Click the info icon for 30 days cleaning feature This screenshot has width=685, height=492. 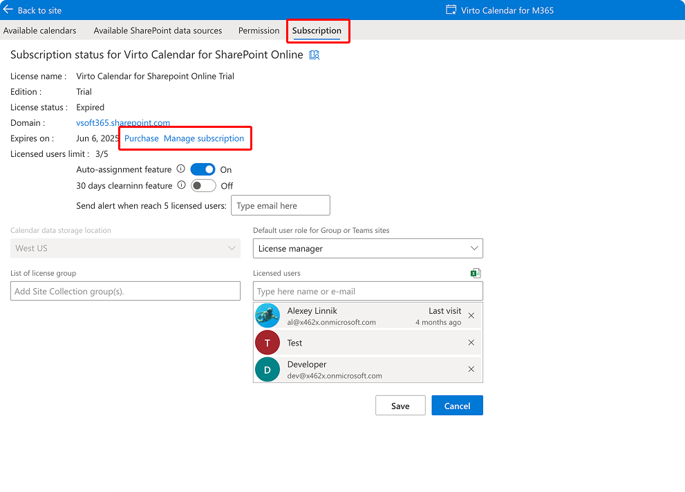[x=181, y=185]
